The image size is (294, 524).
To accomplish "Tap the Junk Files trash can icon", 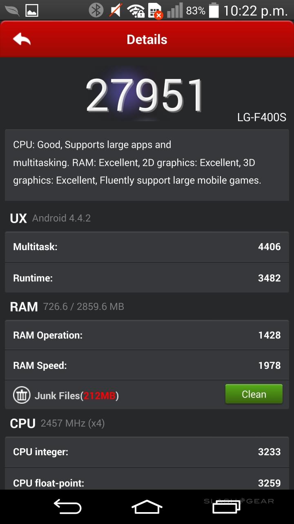I will click(x=22, y=395).
